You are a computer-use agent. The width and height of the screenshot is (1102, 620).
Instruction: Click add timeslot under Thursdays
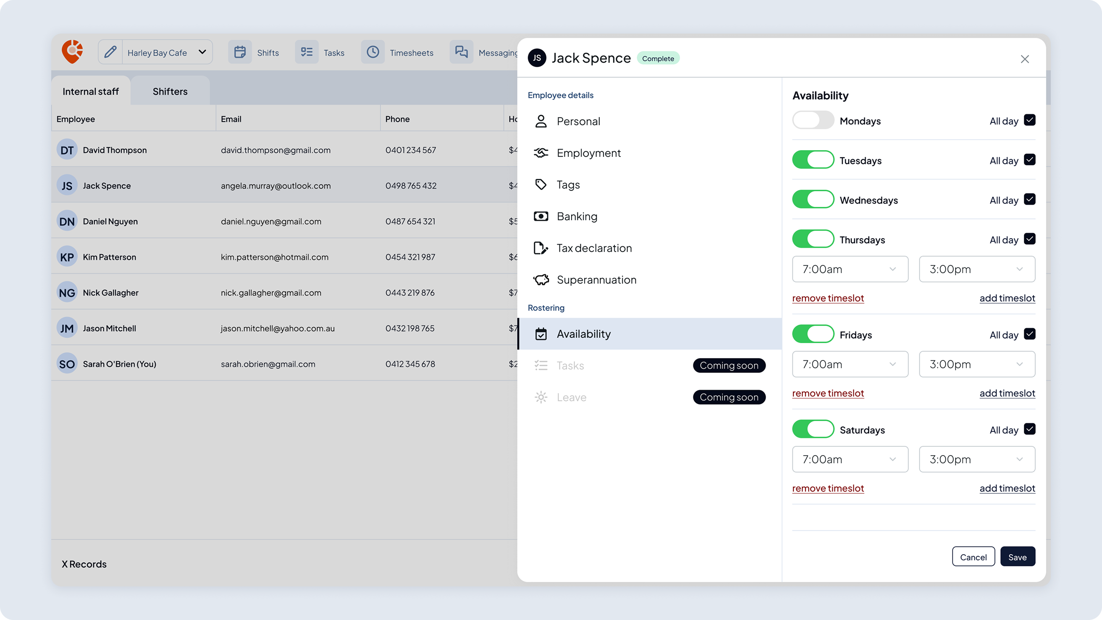[1007, 298]
